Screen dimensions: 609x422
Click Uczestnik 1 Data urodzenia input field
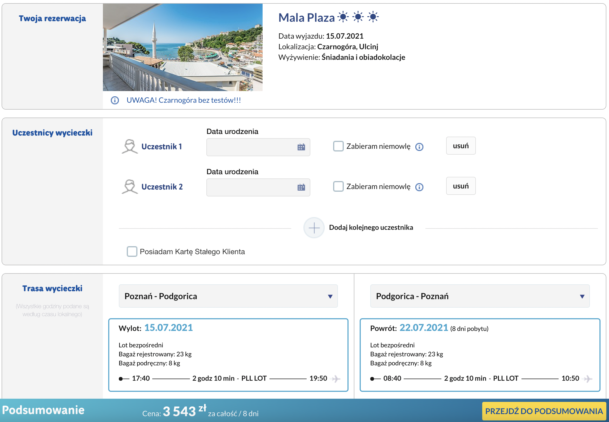[251, 147]
